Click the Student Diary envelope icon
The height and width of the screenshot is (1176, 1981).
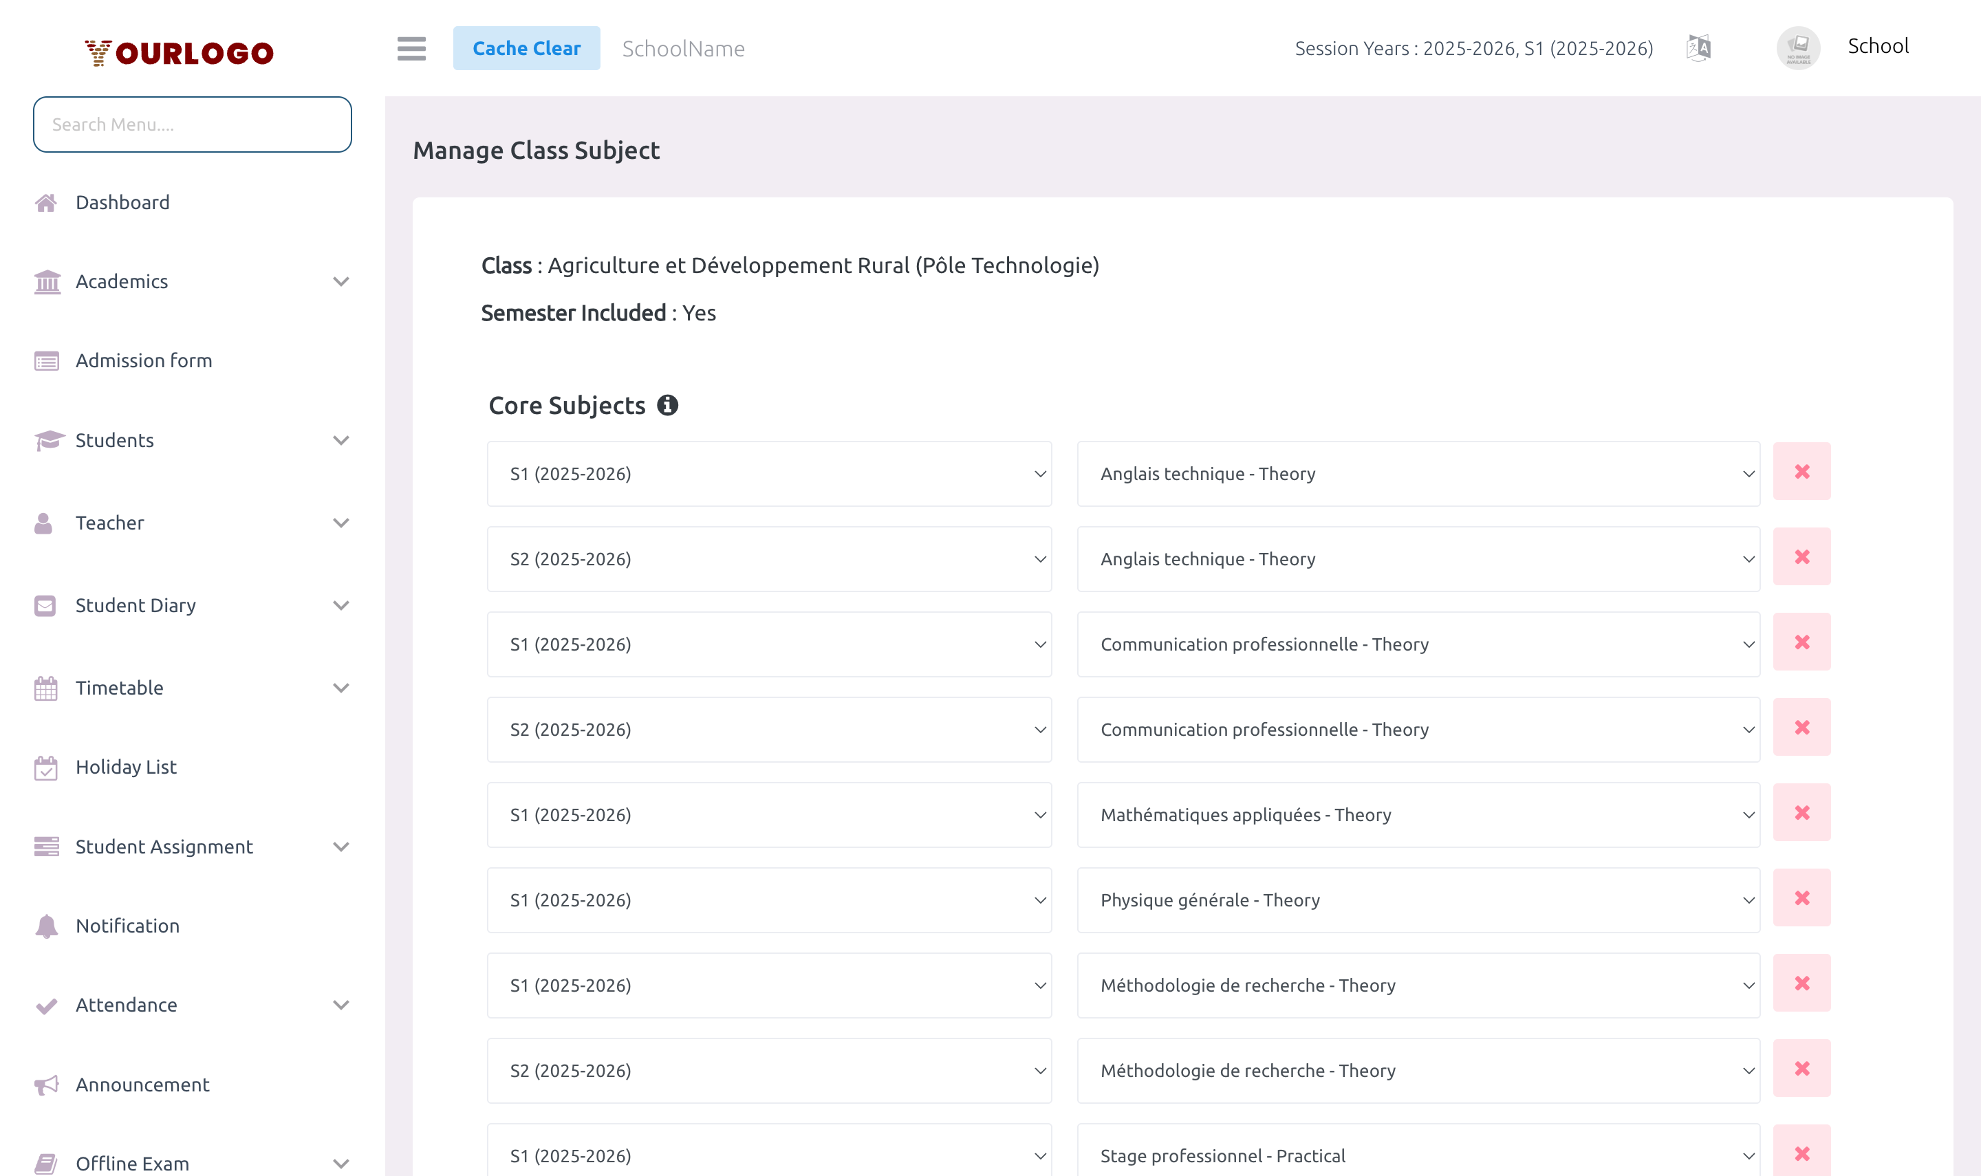[45, 605]
